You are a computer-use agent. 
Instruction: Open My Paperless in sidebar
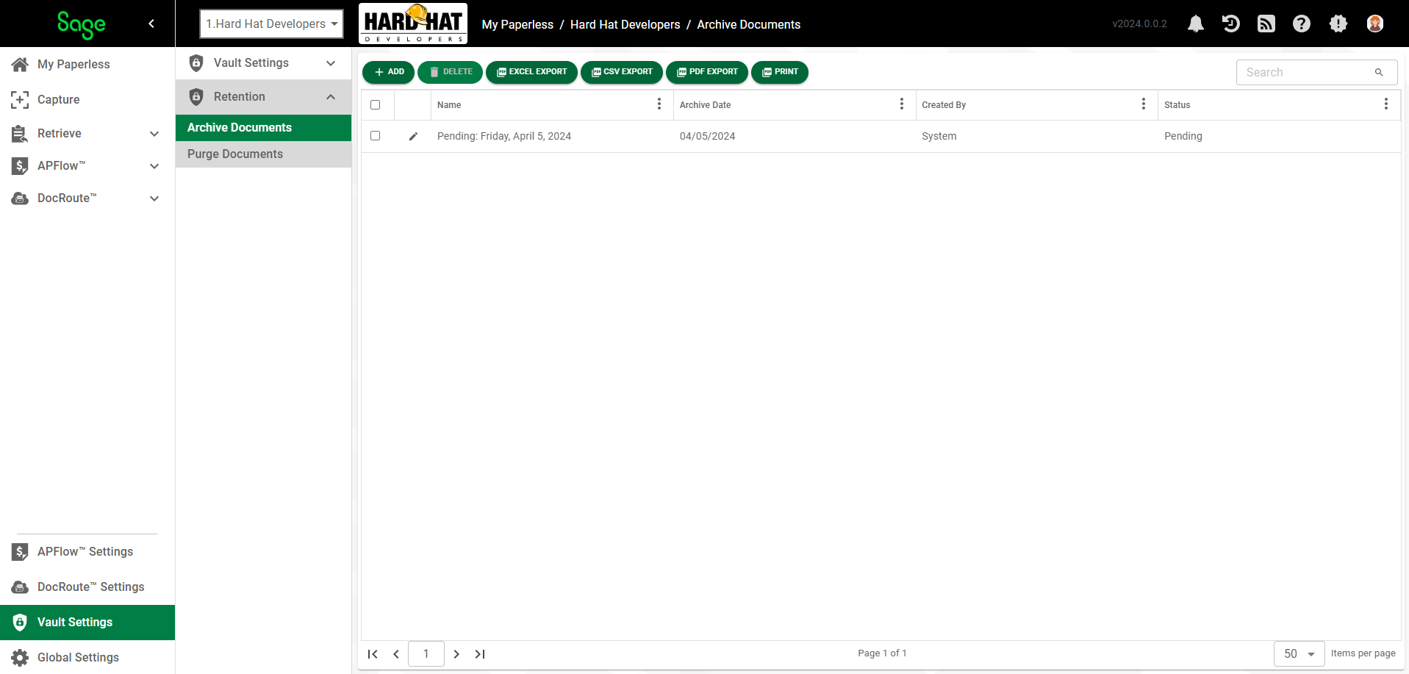(87, 65)
